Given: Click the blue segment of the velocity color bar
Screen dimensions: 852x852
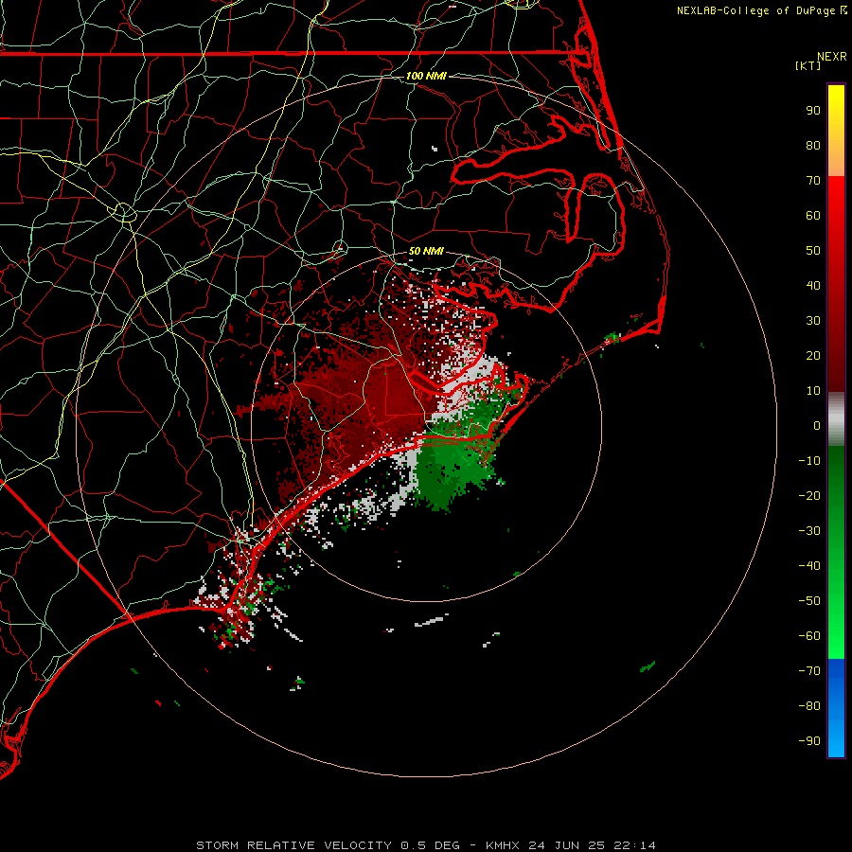Looking at the screenshot, I should [836, 708].
